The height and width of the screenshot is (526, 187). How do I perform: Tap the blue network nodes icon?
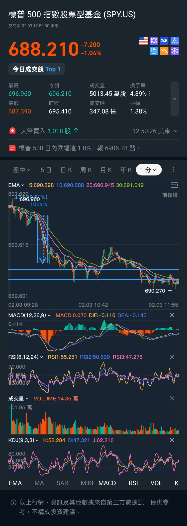tap(175, 40)
